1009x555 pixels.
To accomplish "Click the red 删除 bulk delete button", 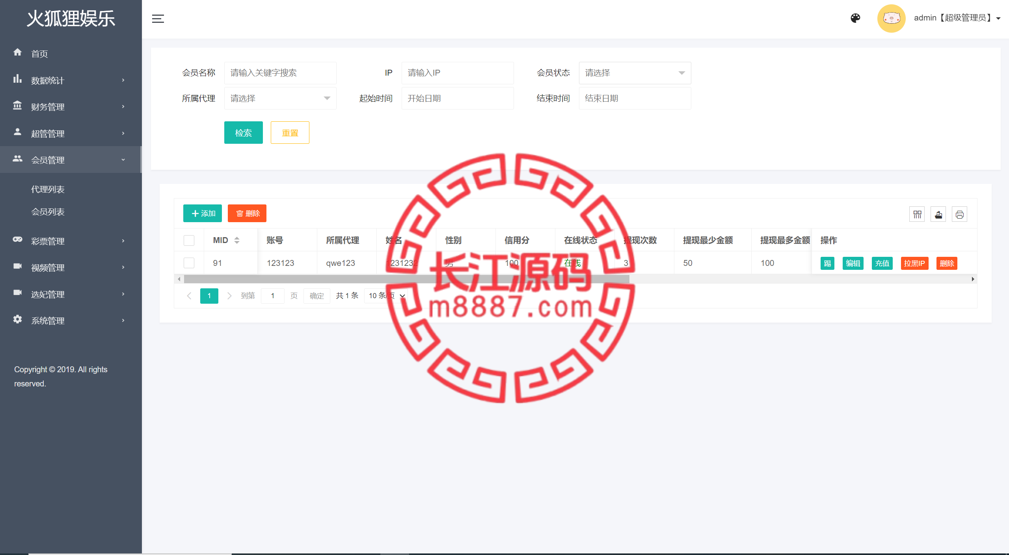I will 247,213.
